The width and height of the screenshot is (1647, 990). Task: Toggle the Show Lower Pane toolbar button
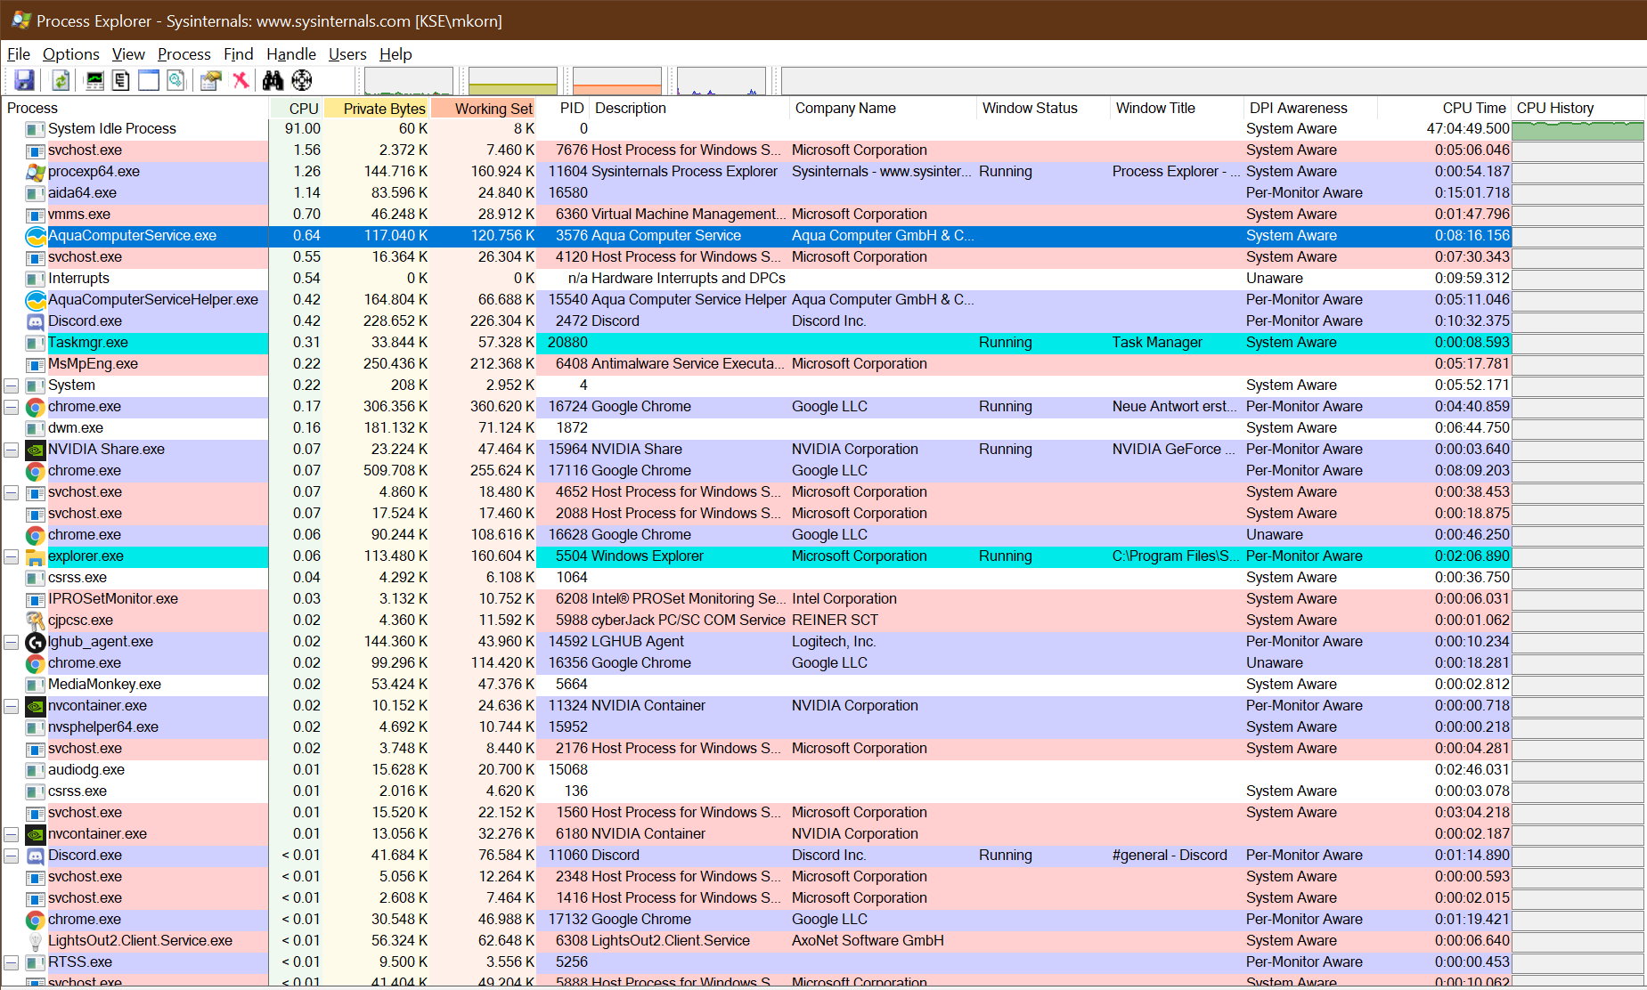(149, 81)
